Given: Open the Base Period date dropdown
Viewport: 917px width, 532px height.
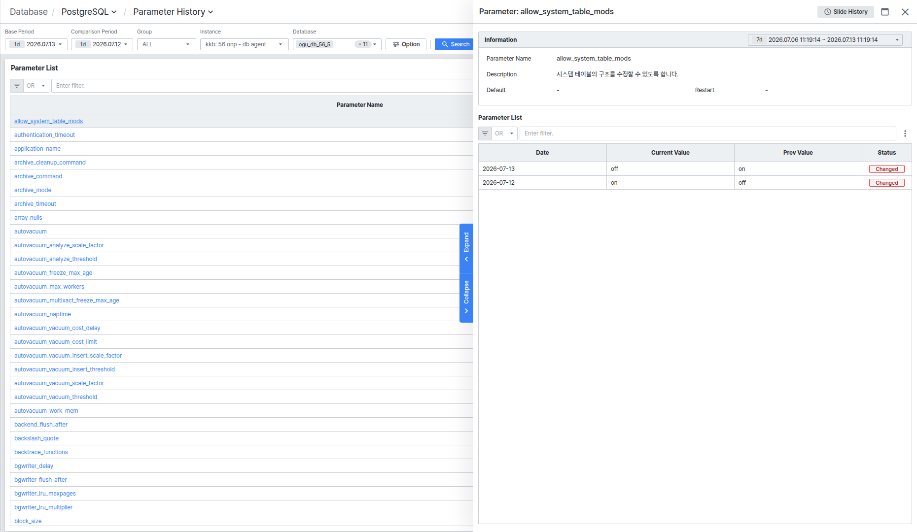Looking at the screenshot, I should (36, 44).
